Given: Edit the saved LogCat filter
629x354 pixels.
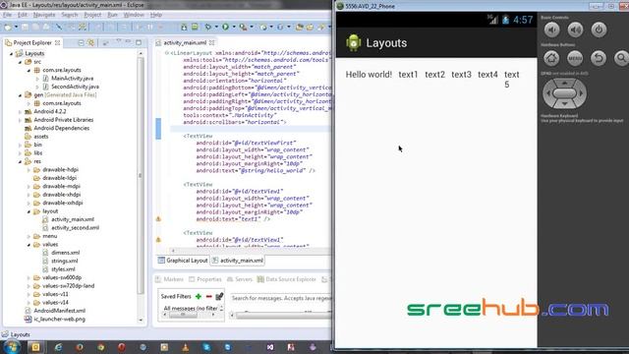Looking at the screenshot, I should point(219,297).
